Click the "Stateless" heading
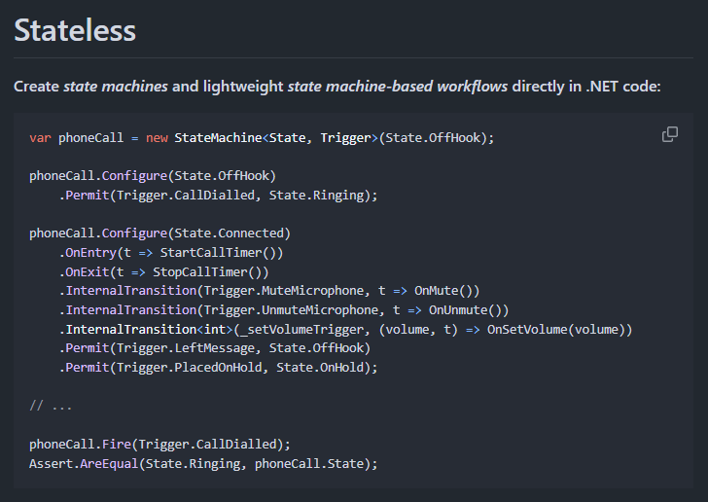Image resolution: width=708 pixels, height=502 pixels. pyautogui.click(x=75, y=30)
